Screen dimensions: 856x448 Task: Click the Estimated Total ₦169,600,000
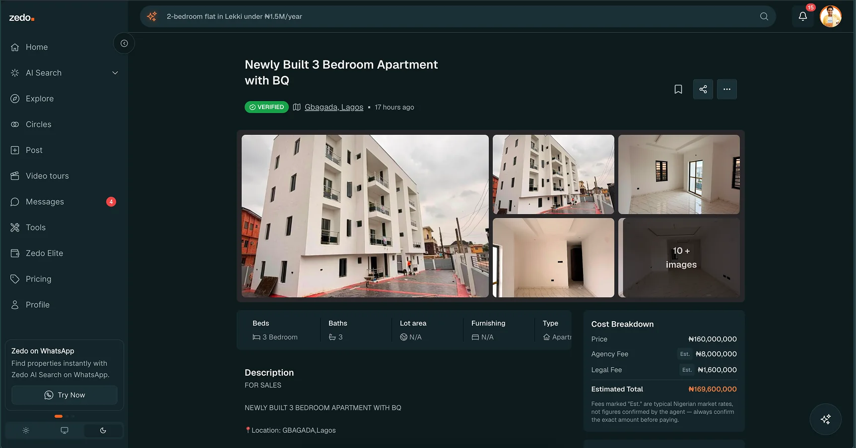(713, 389)
